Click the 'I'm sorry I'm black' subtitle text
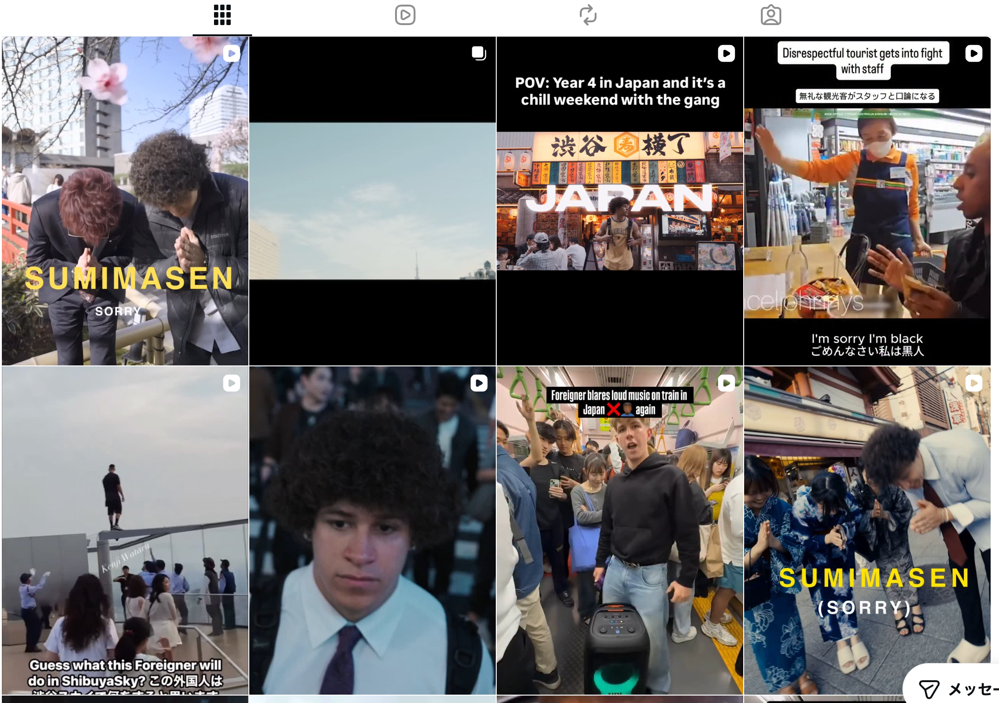The width and height of the screenshot is (999, 703). click(x=867, y=338)
